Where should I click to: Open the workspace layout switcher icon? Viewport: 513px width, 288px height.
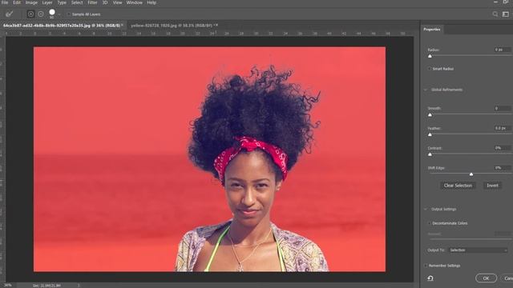click(506, 14)
